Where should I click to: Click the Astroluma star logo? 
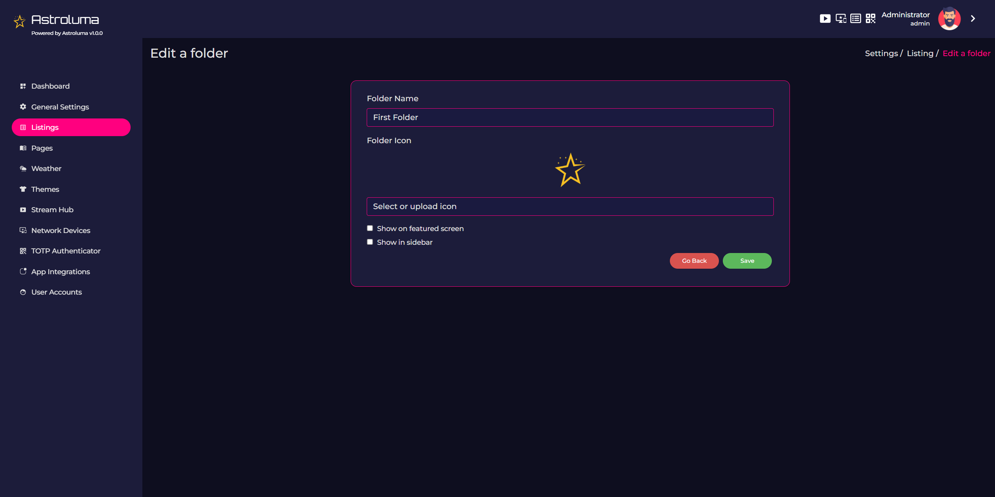[20, 21]
